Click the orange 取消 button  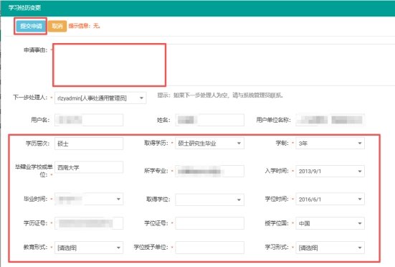tap(57, 26)
